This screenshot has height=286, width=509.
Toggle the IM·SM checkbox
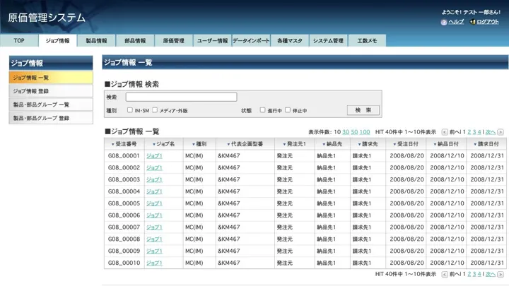coord(130,110)
